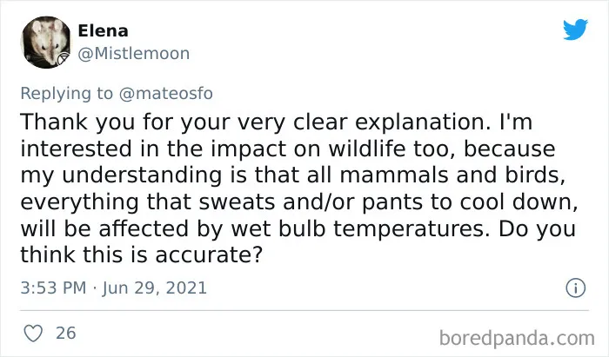Click the word 'wildlife' in the tweet
The width and height of the screenshot is (609, 357).
pos(367,149)
